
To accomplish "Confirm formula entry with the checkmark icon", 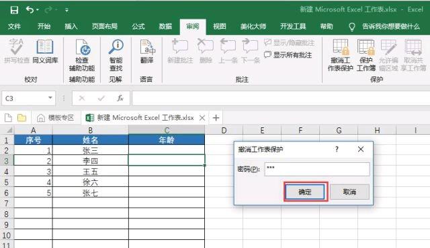I will pos(101,98).
